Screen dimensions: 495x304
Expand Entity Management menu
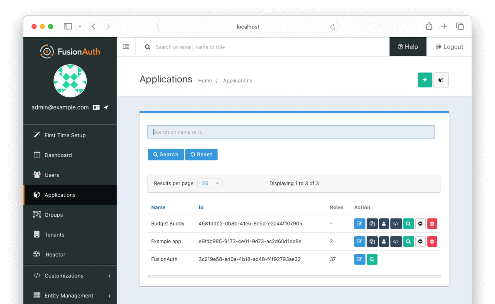click(70, 295)
